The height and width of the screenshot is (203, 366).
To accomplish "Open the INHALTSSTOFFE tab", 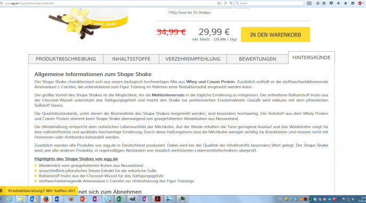I will click(x=131, y=59).
